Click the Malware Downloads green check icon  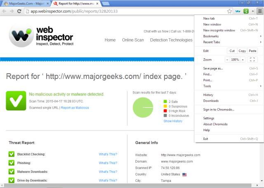(x=12, y=172)
